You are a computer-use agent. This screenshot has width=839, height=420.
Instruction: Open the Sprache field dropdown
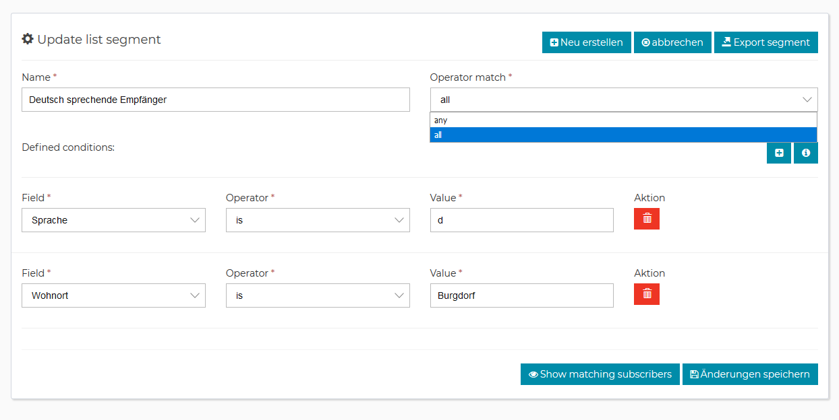pos(113,220)
